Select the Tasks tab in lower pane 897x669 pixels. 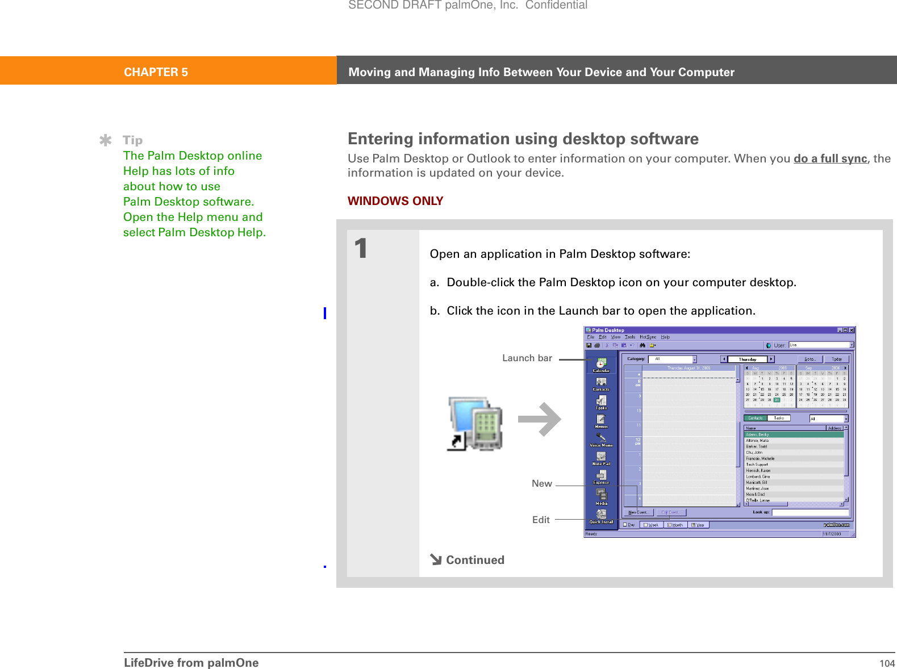[779, 418]
